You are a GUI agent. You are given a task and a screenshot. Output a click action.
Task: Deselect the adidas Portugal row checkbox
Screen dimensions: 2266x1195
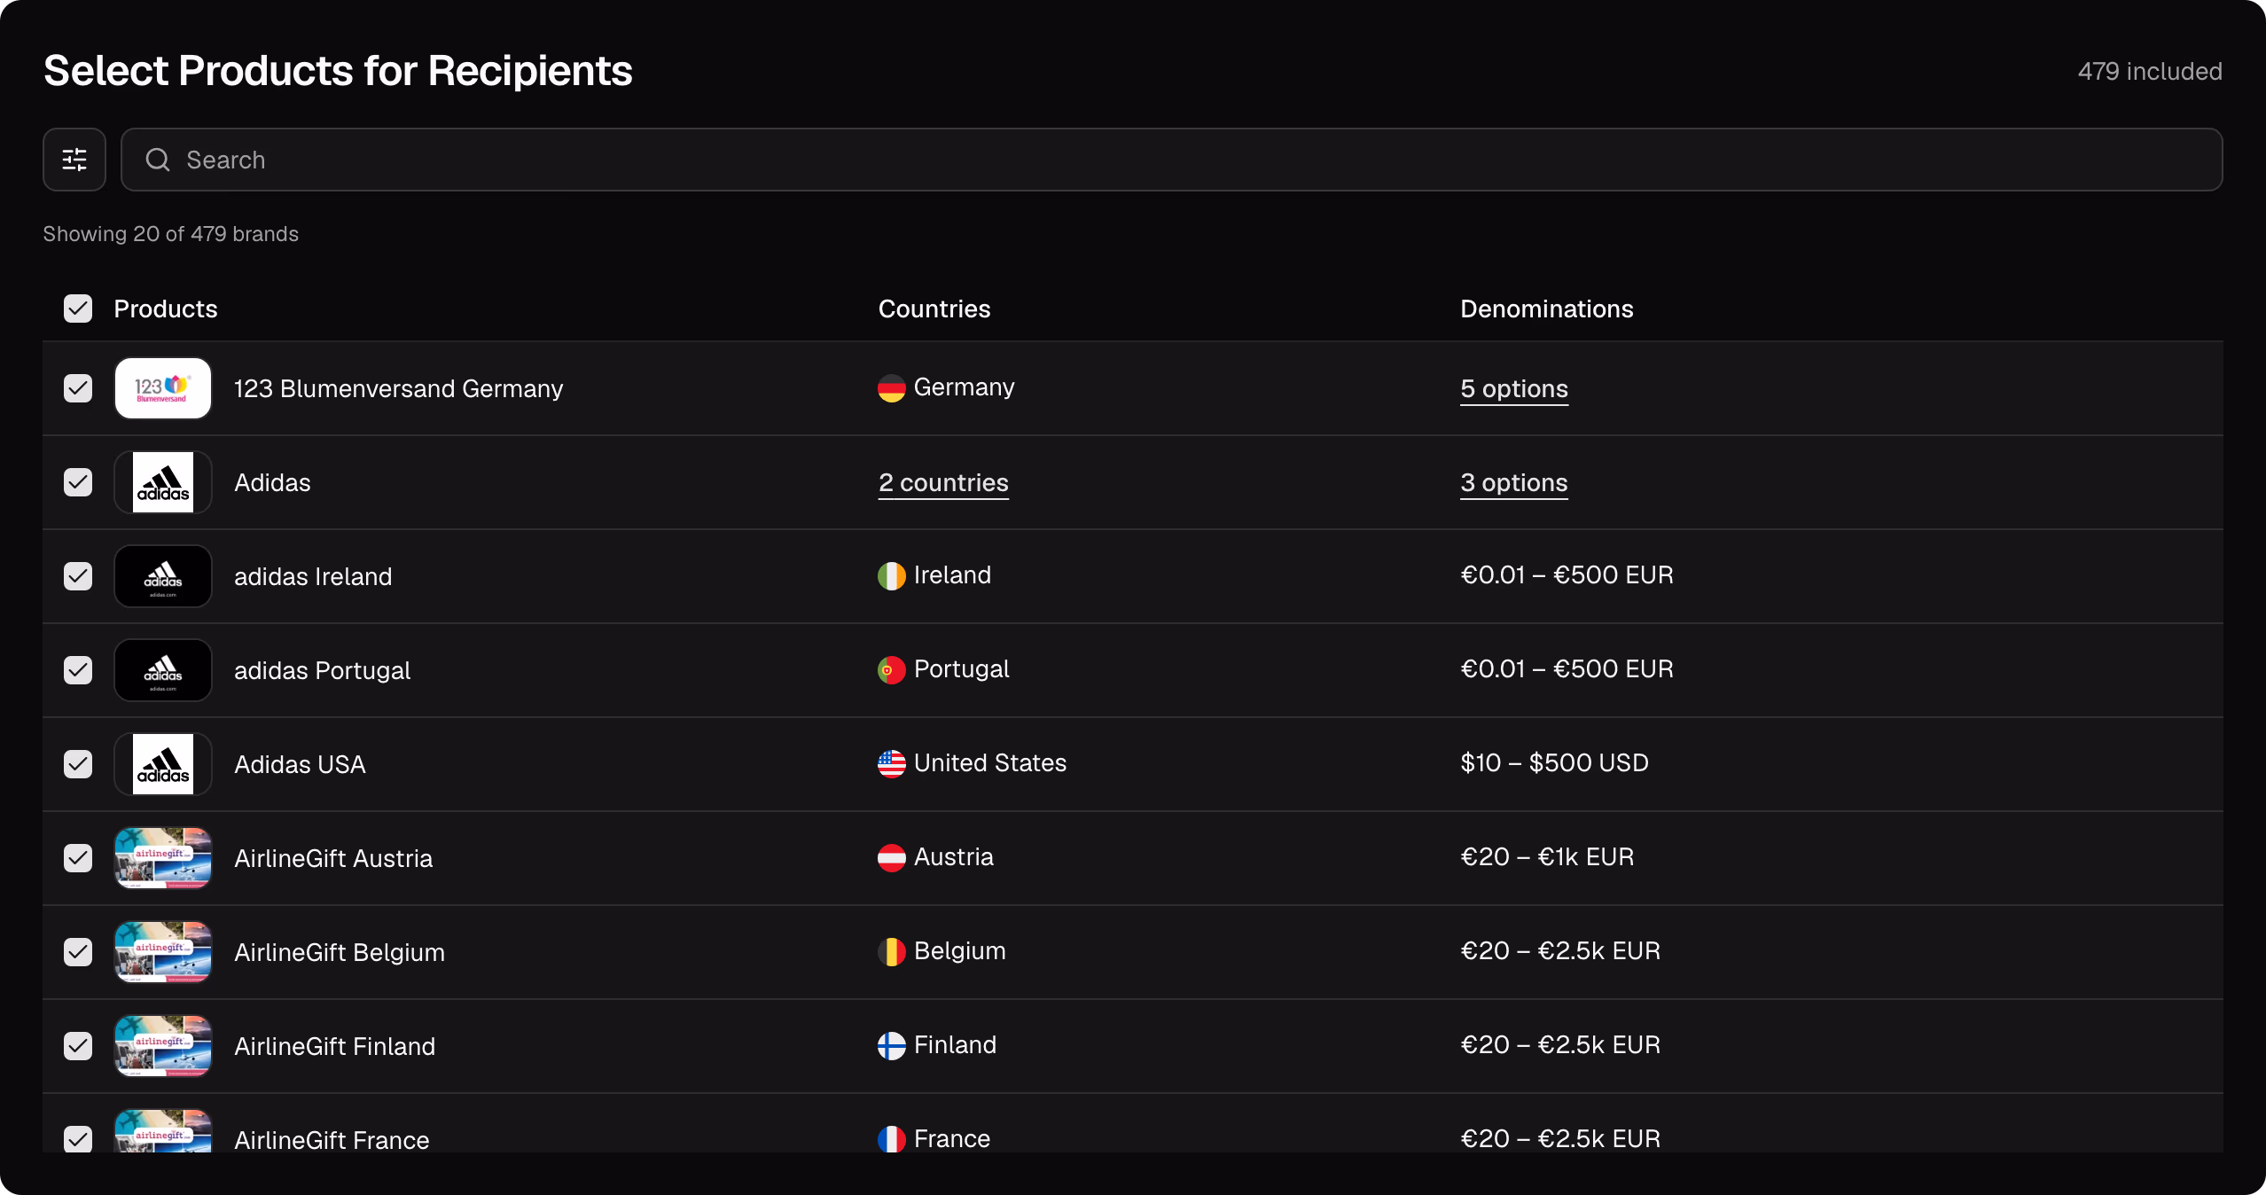[x=78, y=670]
